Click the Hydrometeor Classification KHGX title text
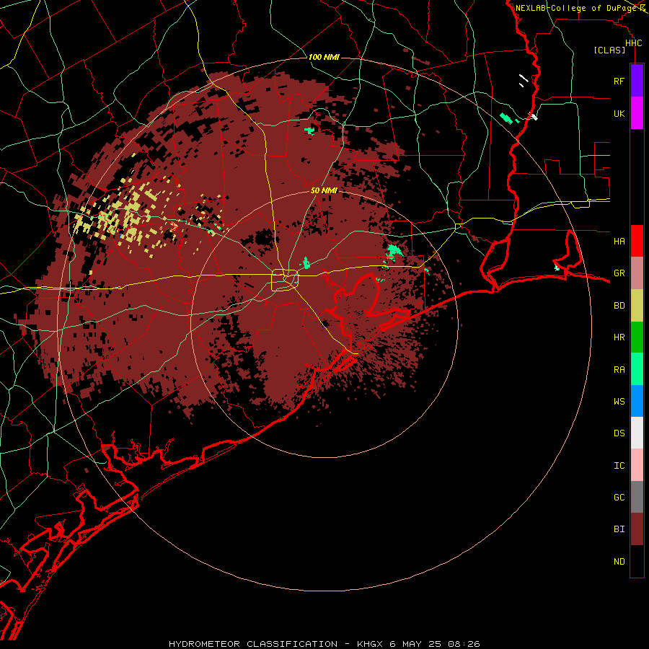The image size is (649, 649). [x=324, y=644]
